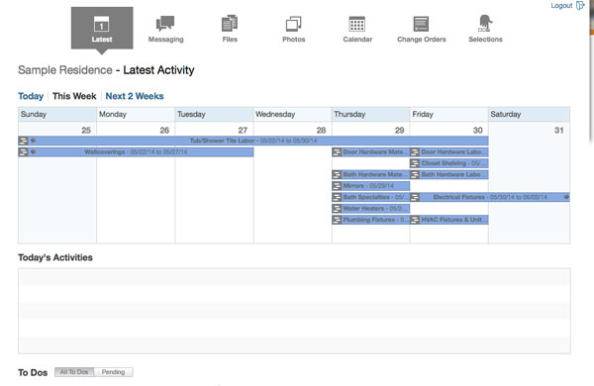Click the Bath Hardware Labo... item icon
This screenshot has width=594, height=386.
point(415,174)
